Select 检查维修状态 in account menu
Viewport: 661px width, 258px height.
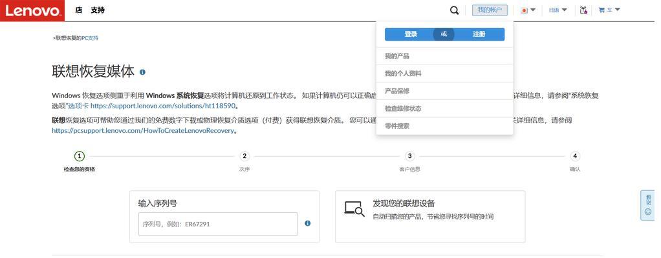click(445, 108)
